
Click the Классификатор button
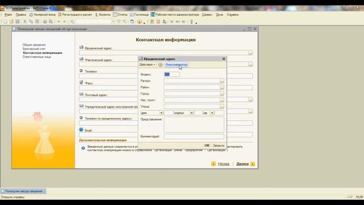click(x=176, y=64)
